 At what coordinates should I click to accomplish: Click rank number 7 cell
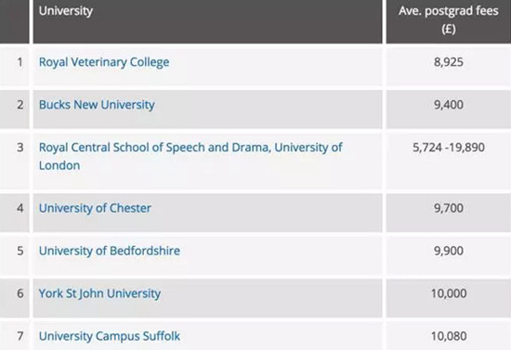point(15,336)
